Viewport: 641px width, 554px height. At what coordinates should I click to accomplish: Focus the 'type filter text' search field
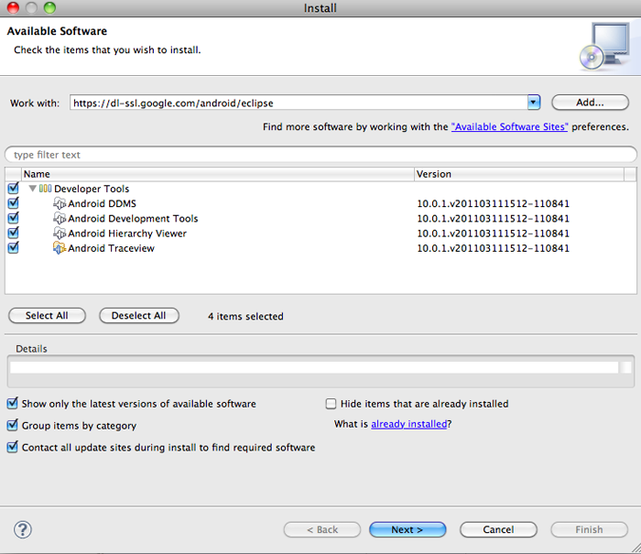point(320,155)
